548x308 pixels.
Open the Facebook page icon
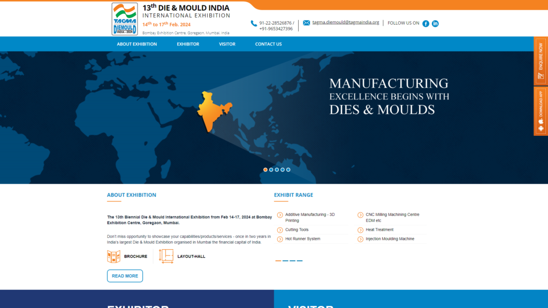click(425, 24)
